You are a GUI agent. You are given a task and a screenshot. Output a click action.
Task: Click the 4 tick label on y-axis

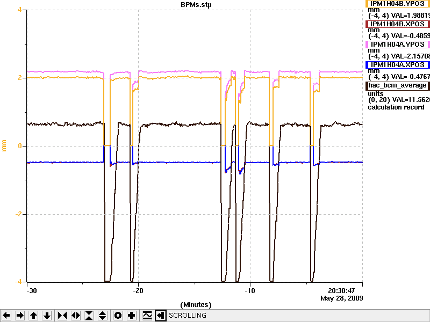point(19,10)
